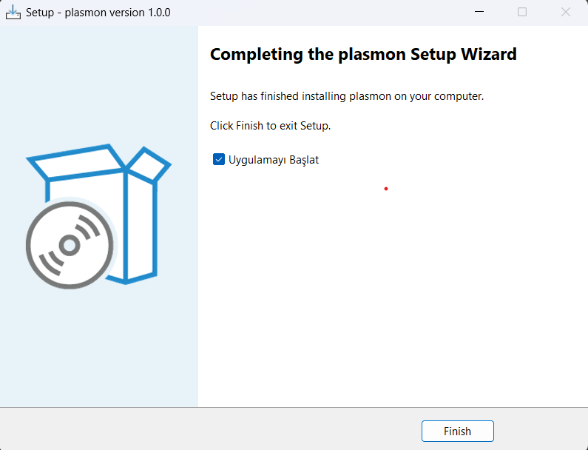Click the greyed-out maximize button

(x=522, y=13)
